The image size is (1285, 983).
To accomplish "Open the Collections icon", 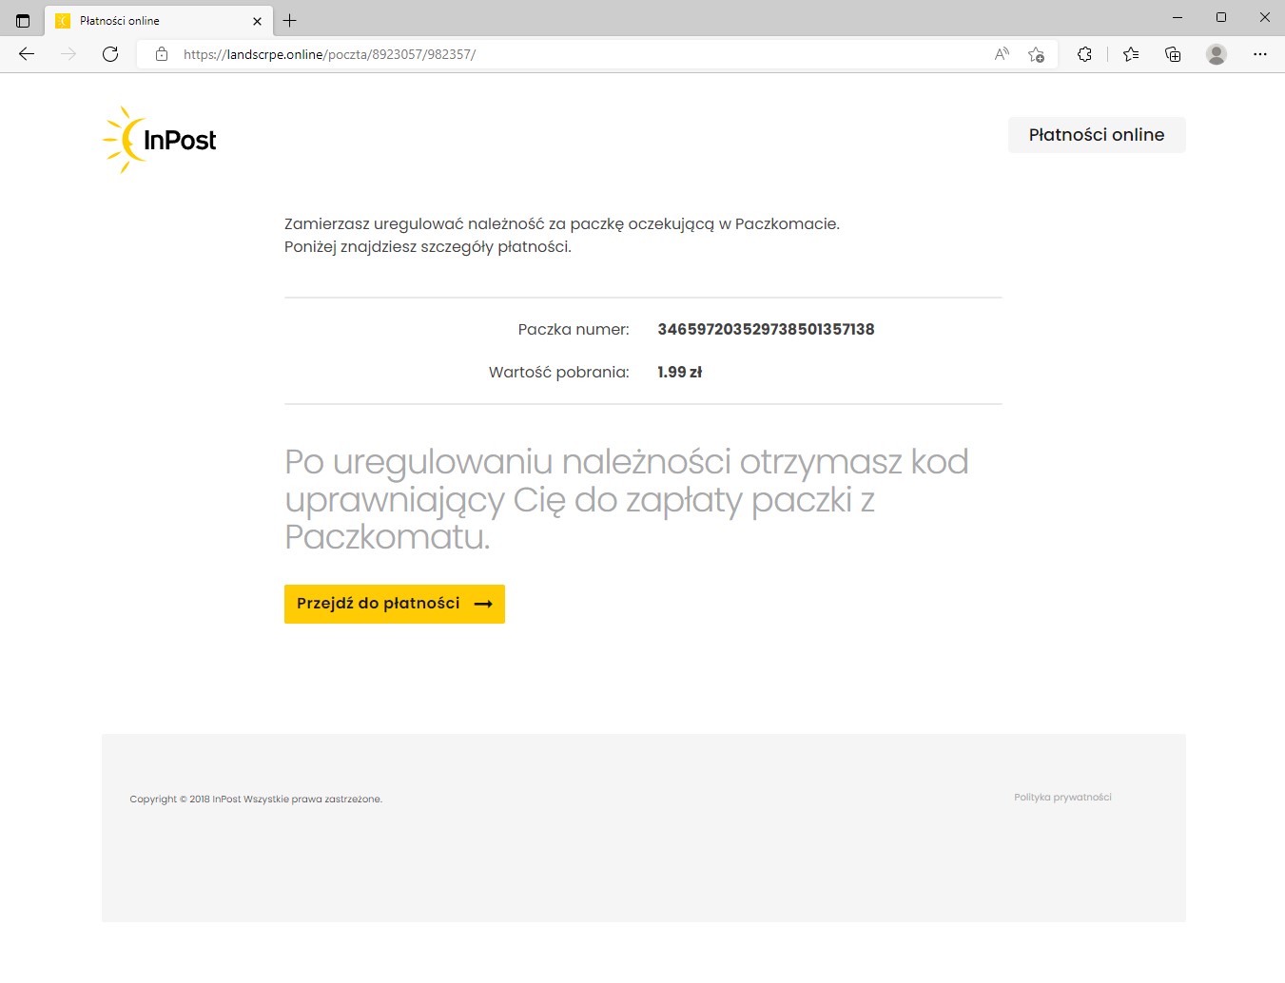I will click(1173, 54).
